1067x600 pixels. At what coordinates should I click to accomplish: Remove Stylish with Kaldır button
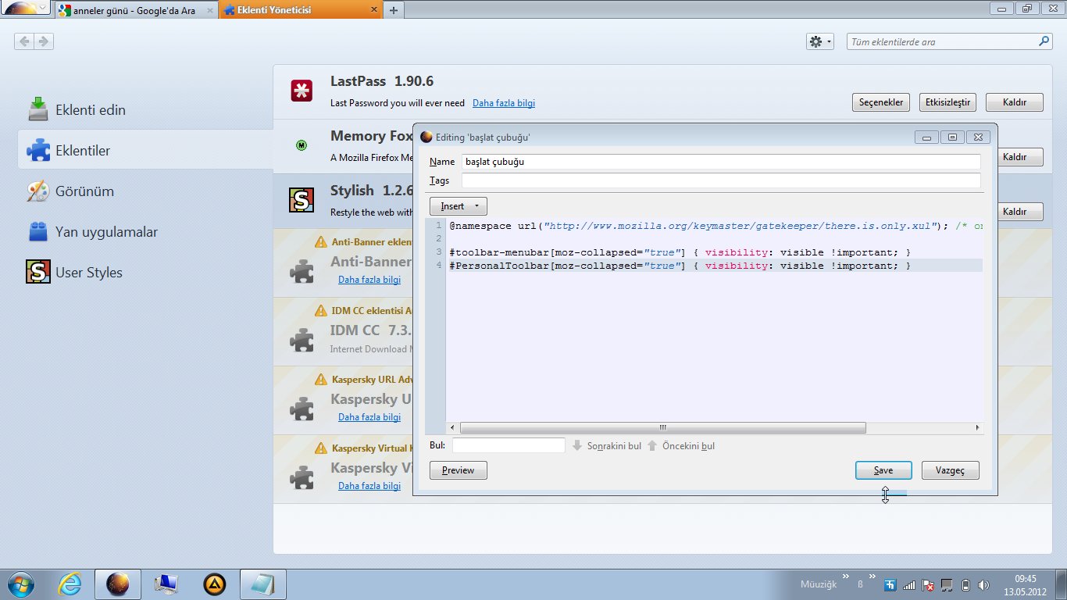pyautogui.click(x=1021, y=212)
